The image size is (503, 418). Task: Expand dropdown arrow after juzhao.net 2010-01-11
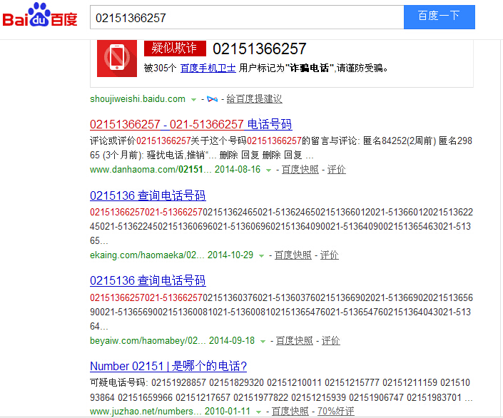coord(258,412)
